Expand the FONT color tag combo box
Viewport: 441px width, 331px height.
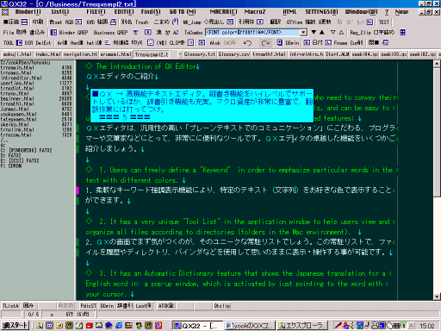tap(303, 33)
